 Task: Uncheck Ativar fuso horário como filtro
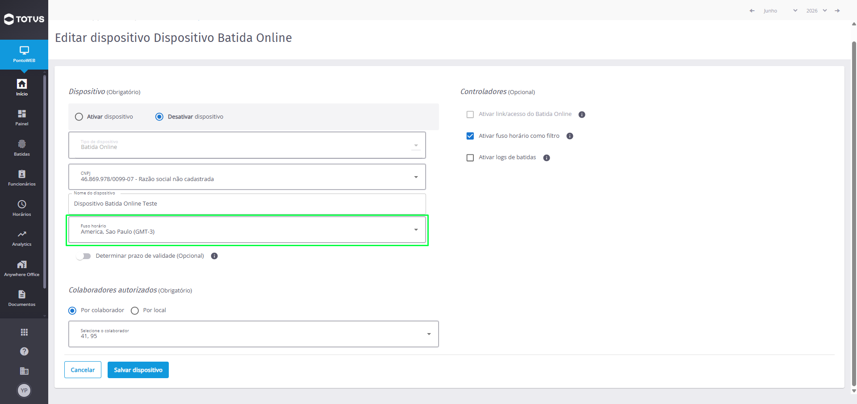(470, 136)
